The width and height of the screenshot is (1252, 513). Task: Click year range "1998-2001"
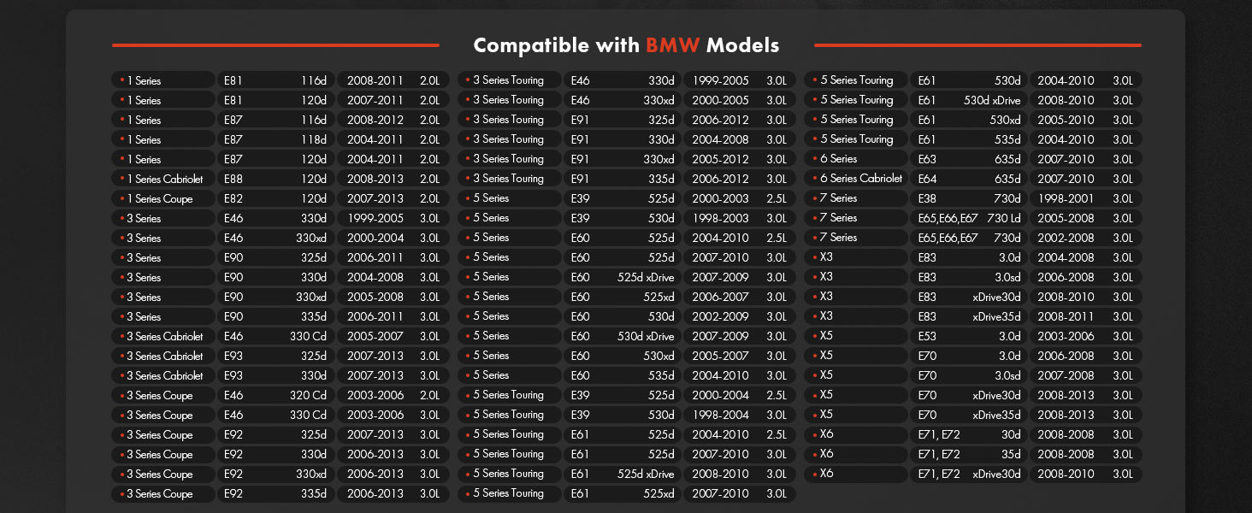click(1066, 198)
